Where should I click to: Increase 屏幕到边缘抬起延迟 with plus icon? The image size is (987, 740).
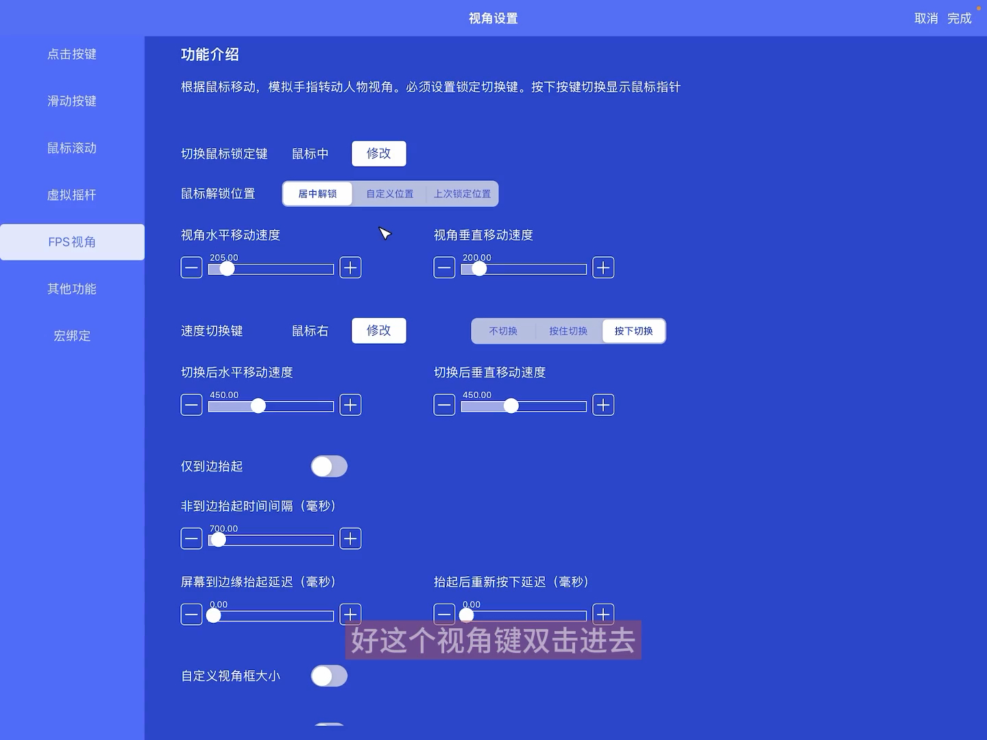click(x=350, y=615)
